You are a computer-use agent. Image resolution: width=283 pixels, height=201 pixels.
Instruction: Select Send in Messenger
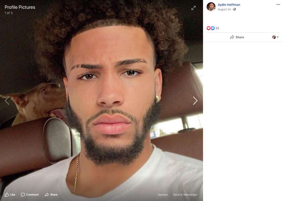[185, 195]
